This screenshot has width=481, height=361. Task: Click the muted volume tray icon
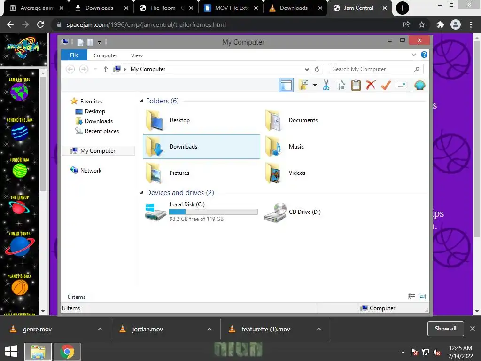[x=437, y=352]
